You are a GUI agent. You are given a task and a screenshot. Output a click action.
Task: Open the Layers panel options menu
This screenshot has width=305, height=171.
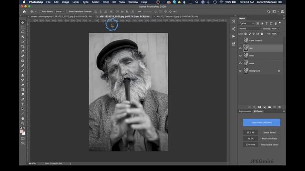(284, 18)
